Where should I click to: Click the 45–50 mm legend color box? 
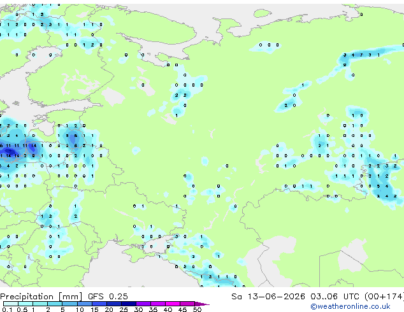(x=187, y=304)
